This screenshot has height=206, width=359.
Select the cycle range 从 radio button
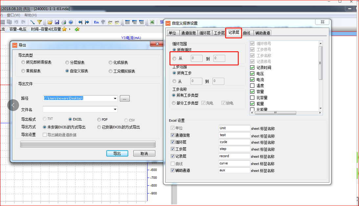[x=174, y=58]
